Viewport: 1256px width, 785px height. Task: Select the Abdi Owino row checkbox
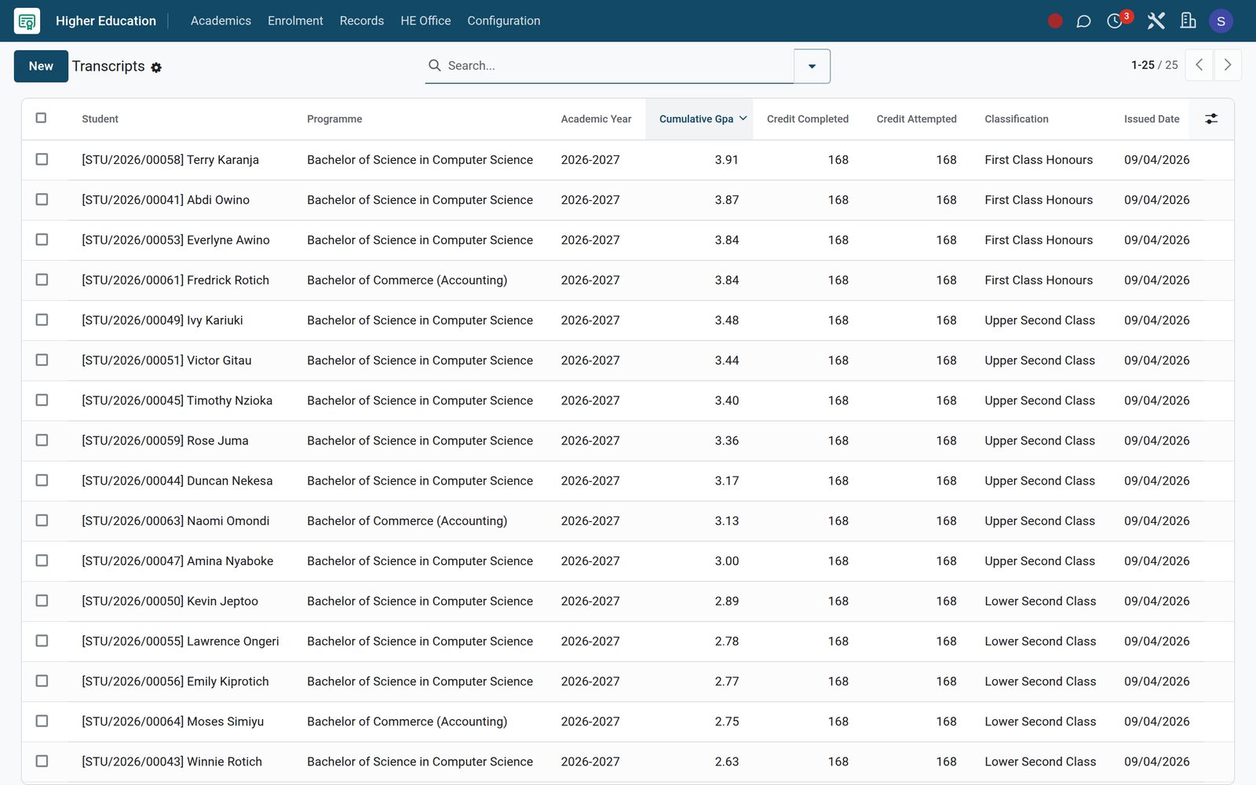42,199
